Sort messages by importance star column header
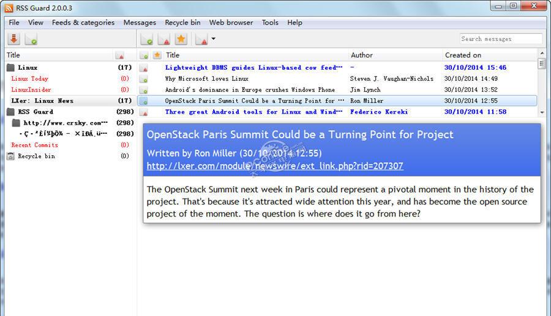The height and width of the screenshot is (316, 551). pos(157,55)
